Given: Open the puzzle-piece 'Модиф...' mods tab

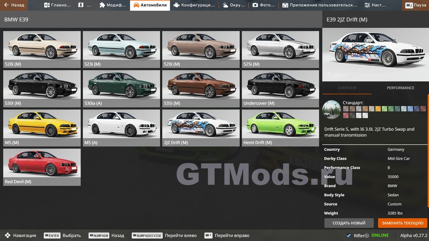Looking at the screenshot, I should (x=113, y=5).
